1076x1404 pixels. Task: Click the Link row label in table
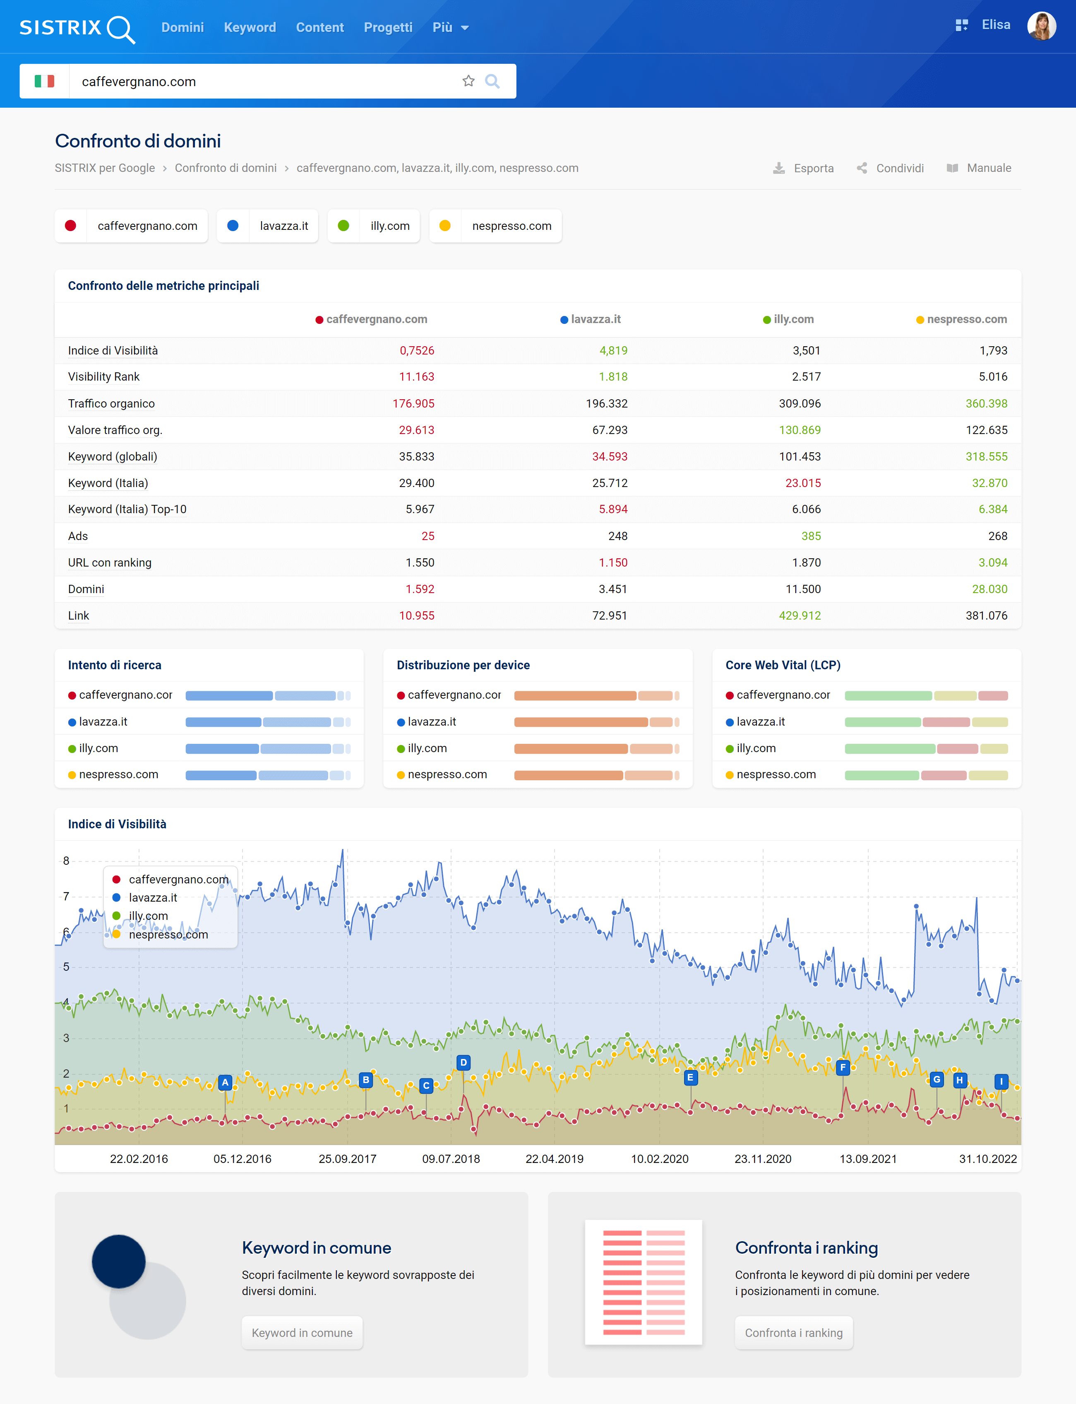pyautogui.click(x=78, y=615)
